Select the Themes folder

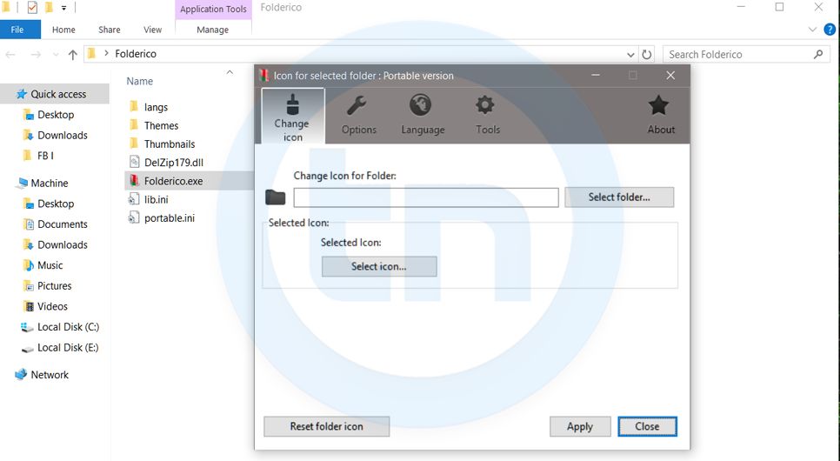click(x=161, y=125)
